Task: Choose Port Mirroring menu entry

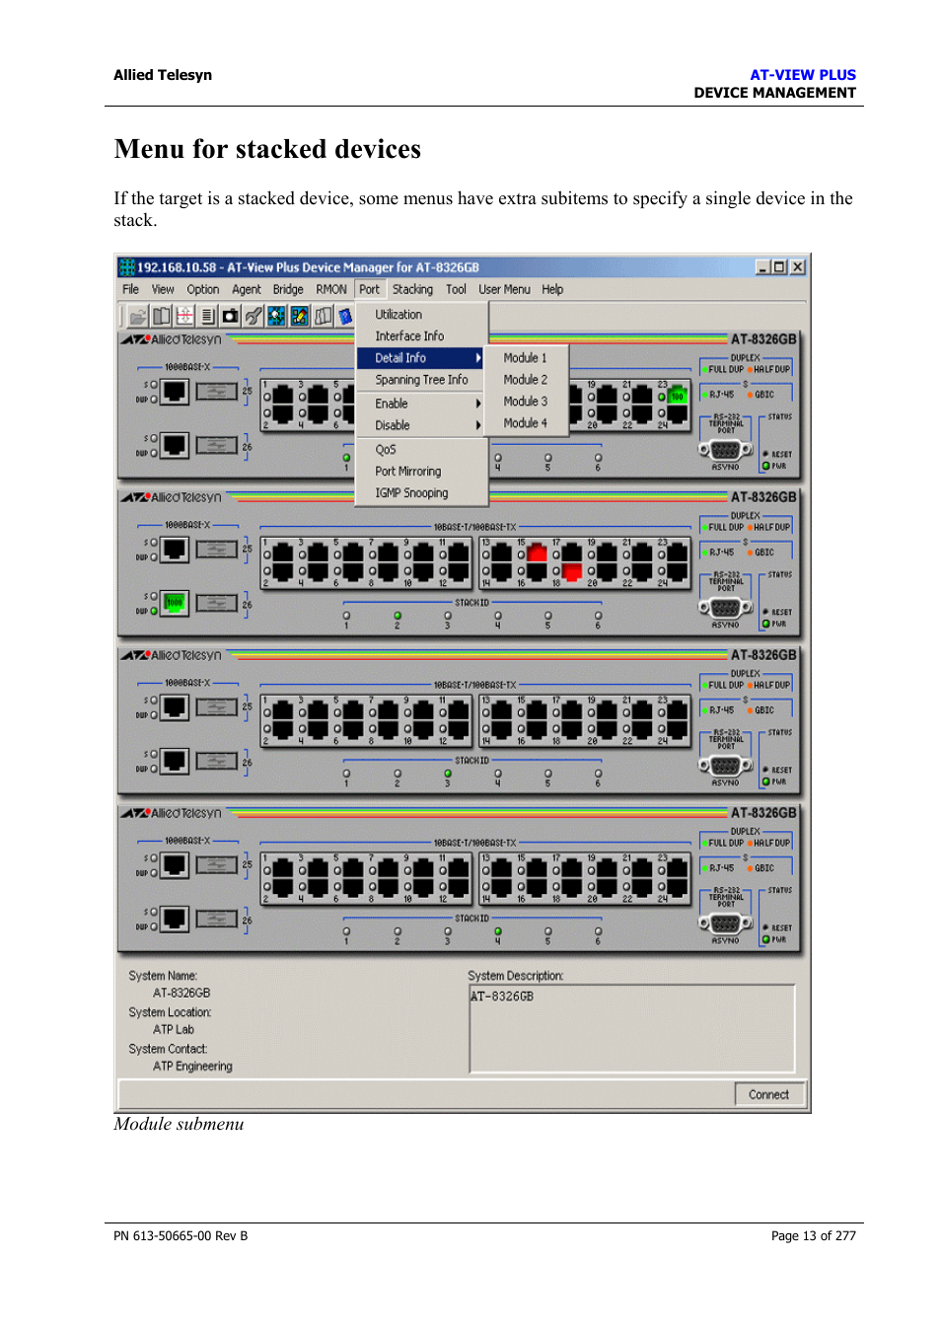Action: [x=421, y=471]
